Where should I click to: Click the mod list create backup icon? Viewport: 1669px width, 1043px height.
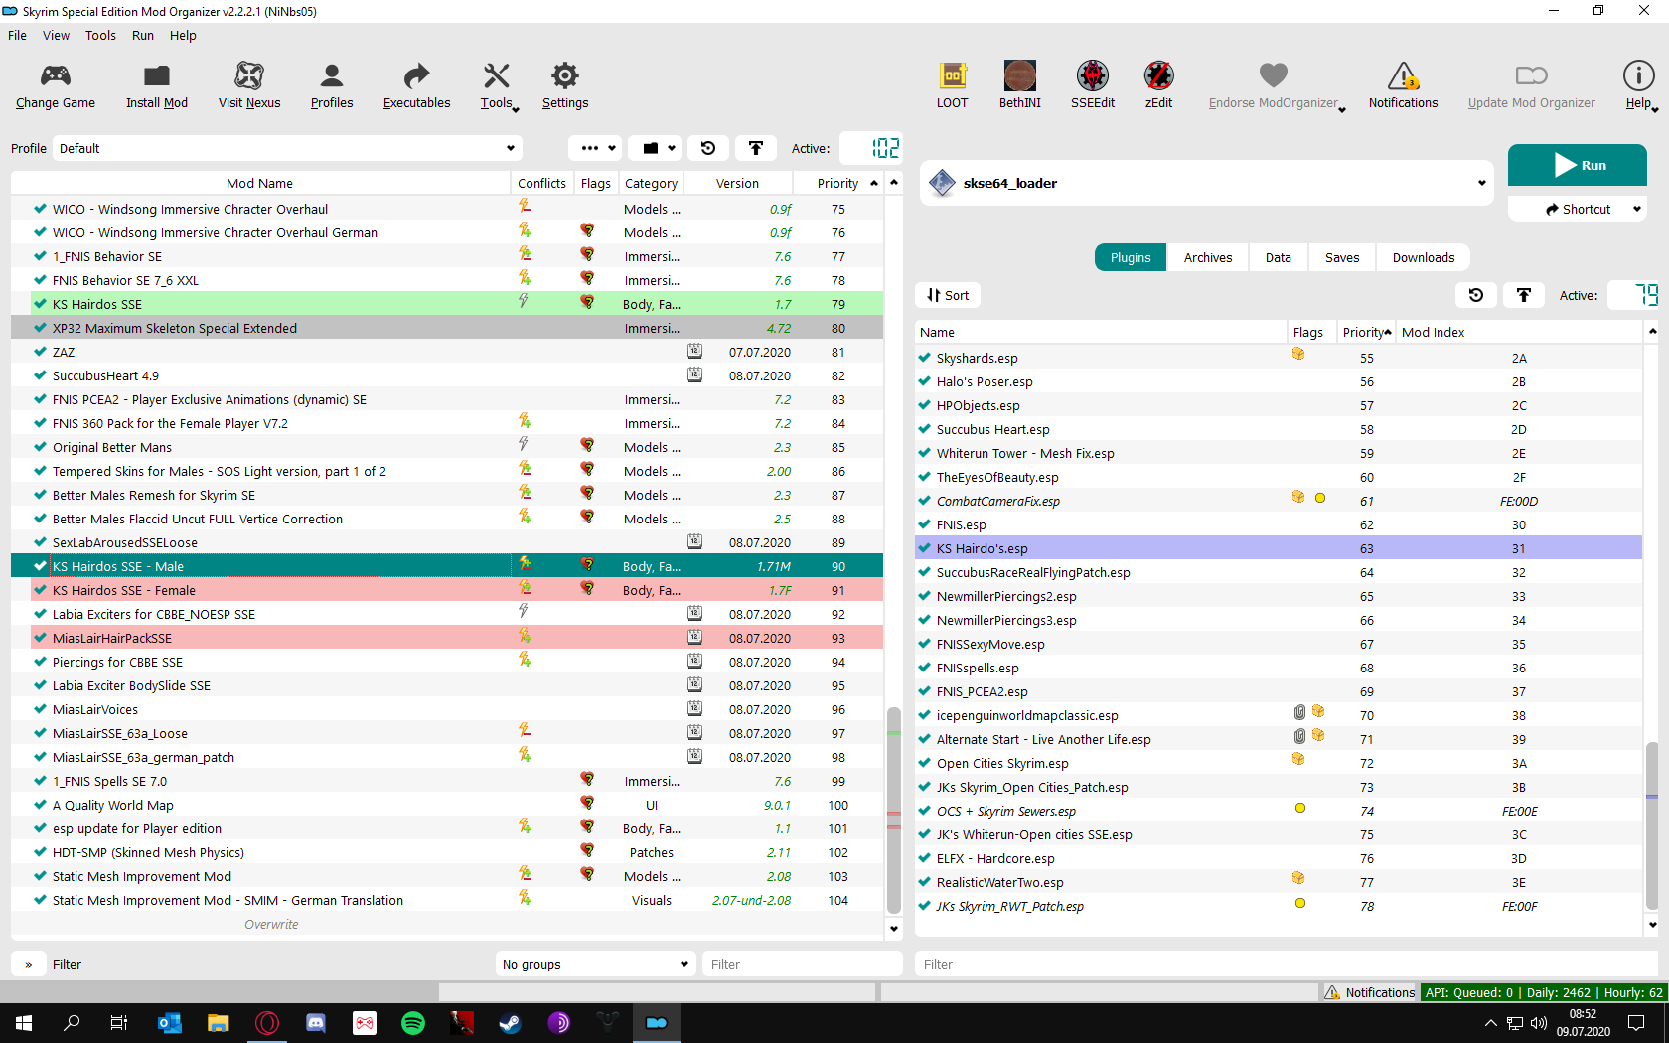pyautogui.click(x=756, y=148)
